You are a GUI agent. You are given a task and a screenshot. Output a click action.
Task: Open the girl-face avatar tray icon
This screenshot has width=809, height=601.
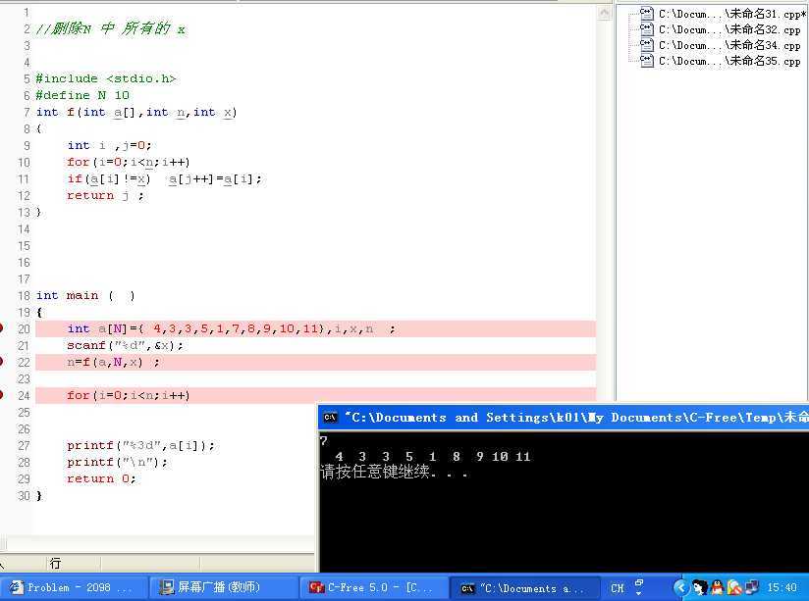click(700, 587)
